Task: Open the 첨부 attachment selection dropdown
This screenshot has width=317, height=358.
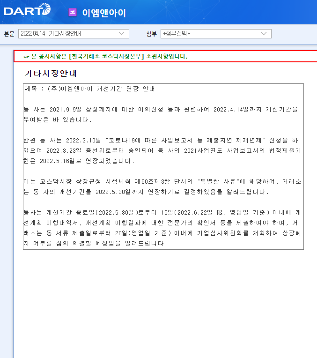Action: click(216, 34)
